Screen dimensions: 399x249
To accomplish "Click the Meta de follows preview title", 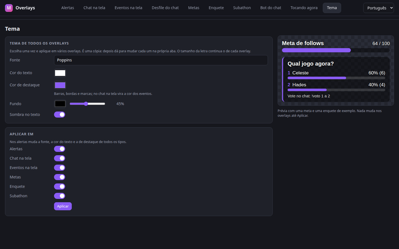I will 303,43.
